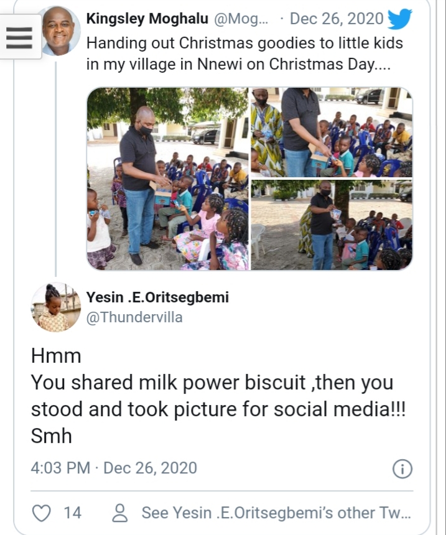Click the 4:03 PM · Dec 26, 2020 timestamp
The height and width of the screenshot is (535, 446).
click(x=114, y=468)
